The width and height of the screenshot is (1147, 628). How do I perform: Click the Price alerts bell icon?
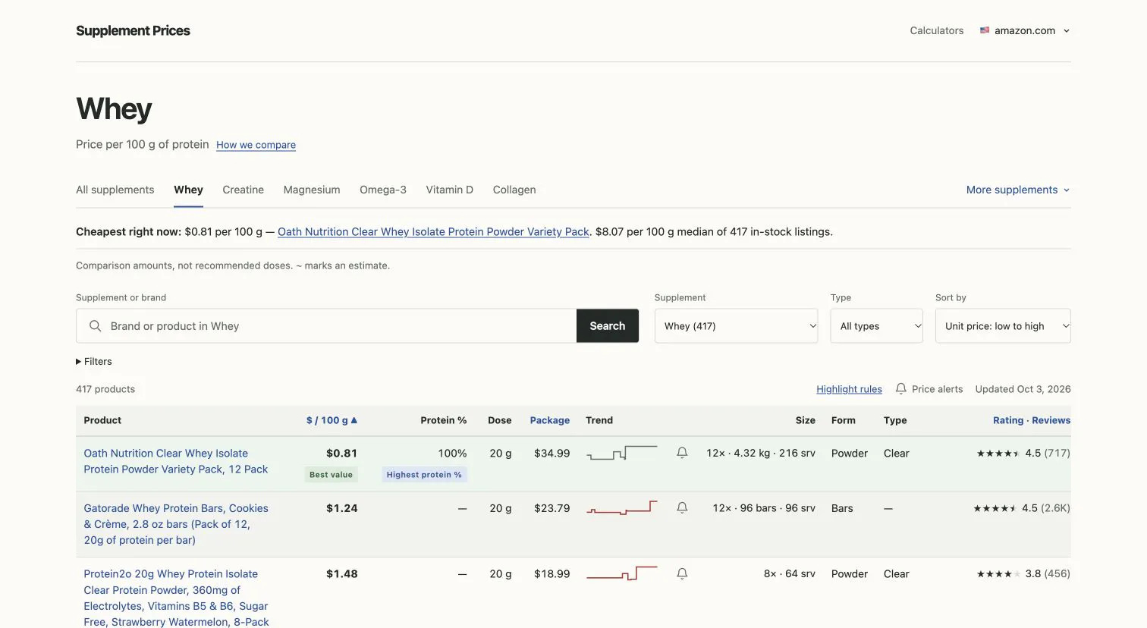[x=901, y=388]
